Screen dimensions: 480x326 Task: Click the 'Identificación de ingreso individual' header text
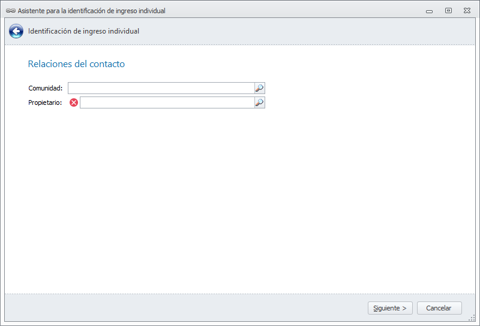pos(83,31)
